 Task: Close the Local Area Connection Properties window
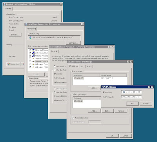(x=82, y=24)
